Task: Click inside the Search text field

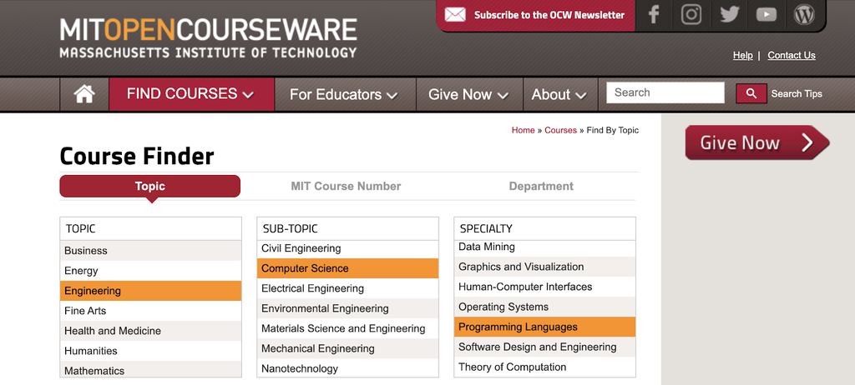Action: click(x=665, y=92)
